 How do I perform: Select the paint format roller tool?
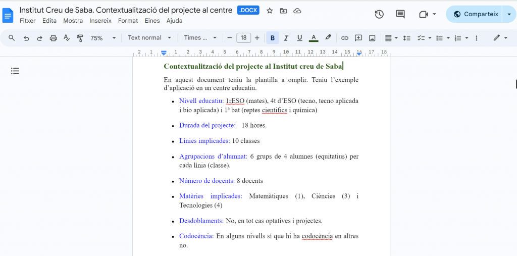point(80,38)
